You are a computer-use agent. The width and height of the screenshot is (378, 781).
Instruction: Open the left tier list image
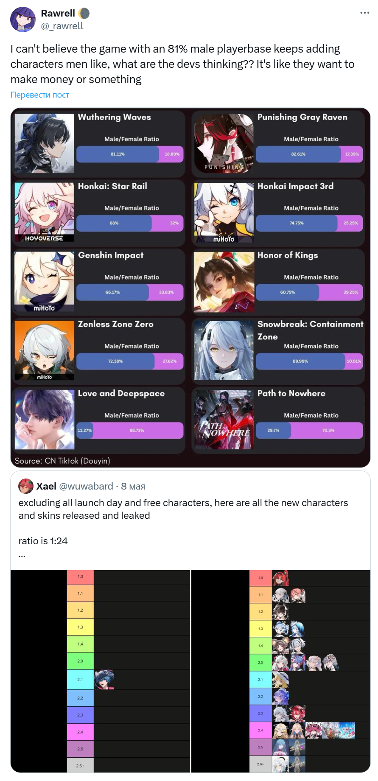tap(101, 671)
